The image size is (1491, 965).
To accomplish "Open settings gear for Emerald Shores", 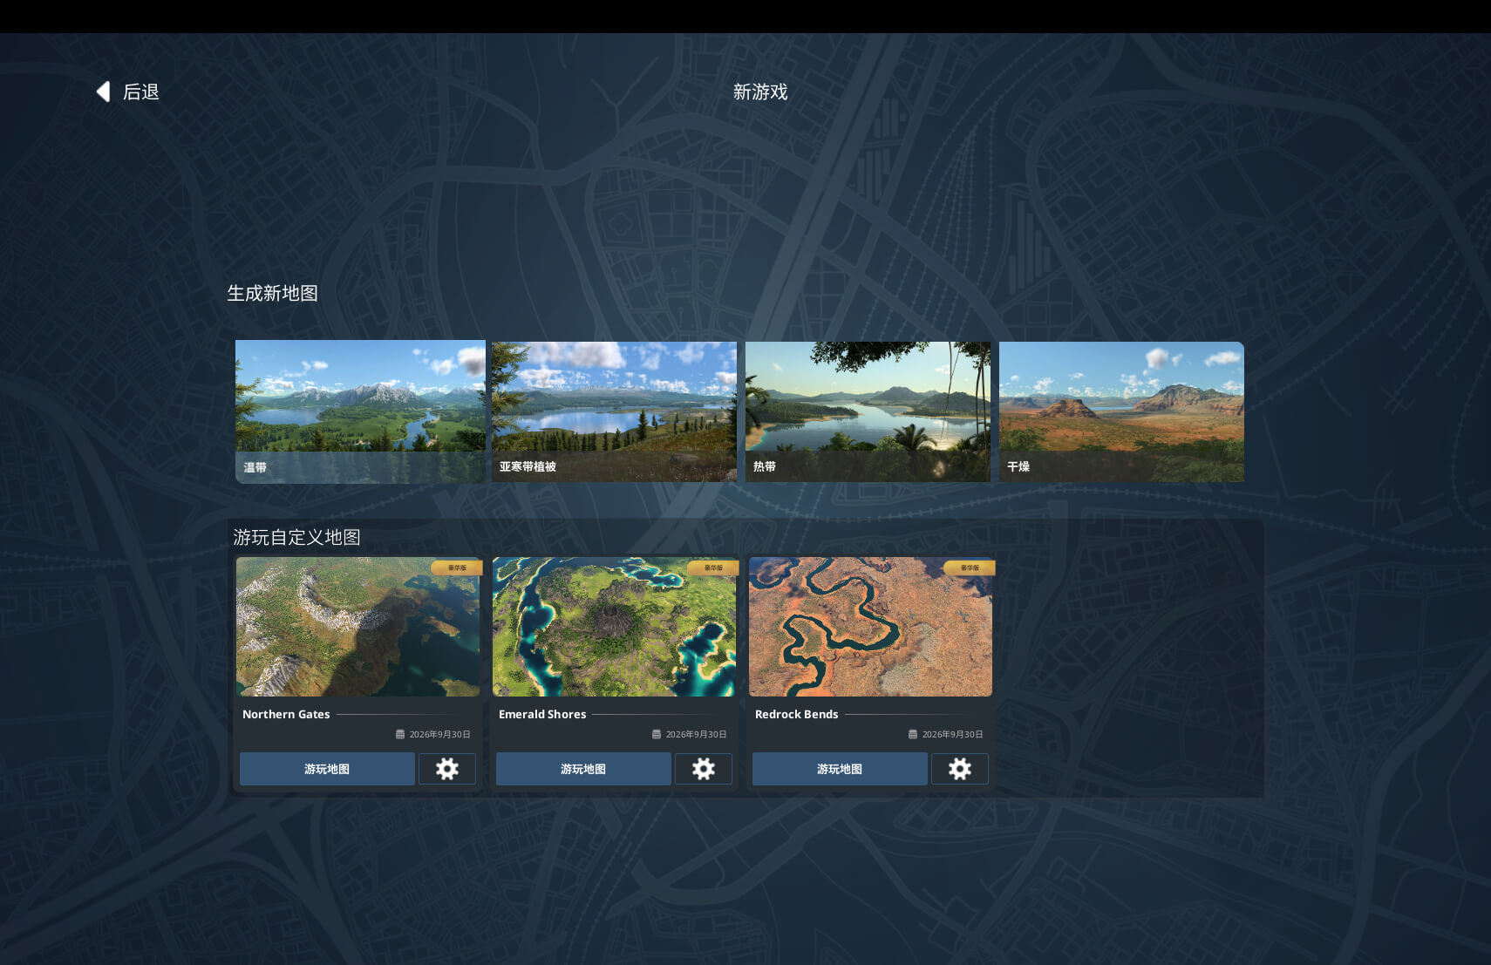I will tap(704, 769).
